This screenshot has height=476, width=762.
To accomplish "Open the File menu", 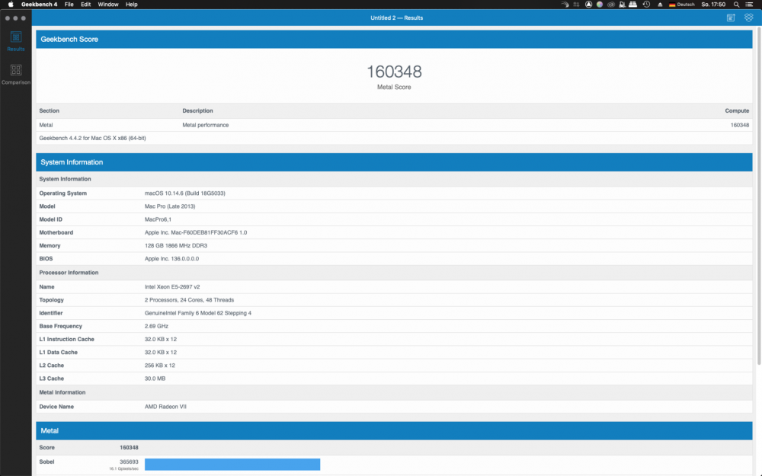I will pyautogui.click(x=69, y=5).
